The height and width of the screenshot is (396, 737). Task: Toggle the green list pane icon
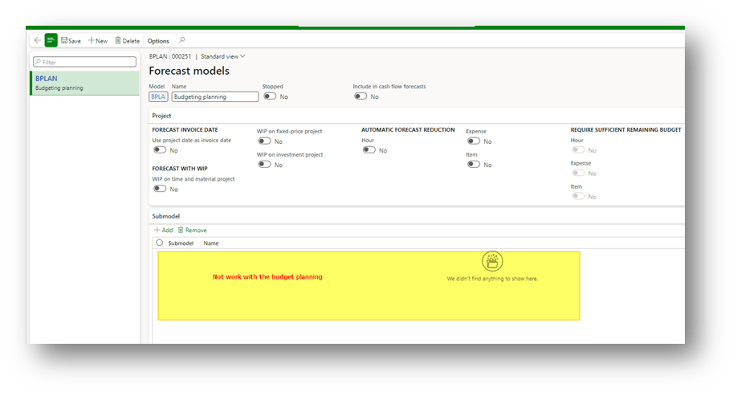(51, 40)
